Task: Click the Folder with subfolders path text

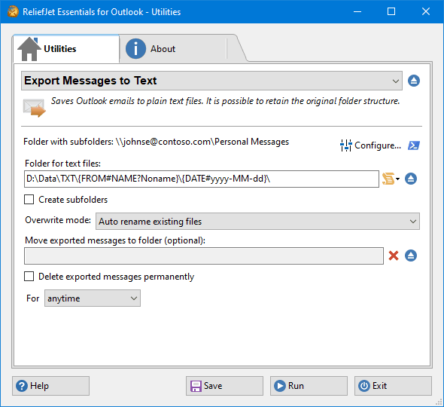Action: (156, 142)
